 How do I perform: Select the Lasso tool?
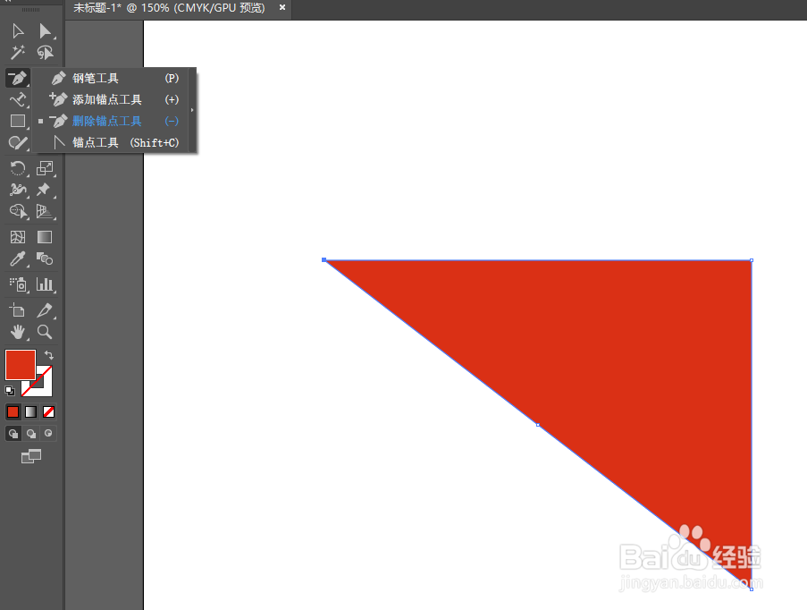(x=45, y=53)
